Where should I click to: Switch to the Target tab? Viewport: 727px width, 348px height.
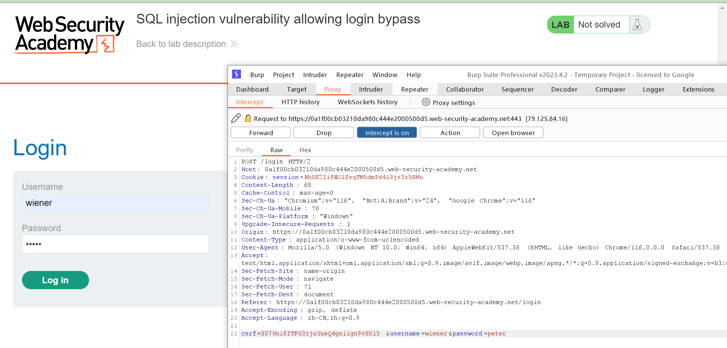click(297, 89)
